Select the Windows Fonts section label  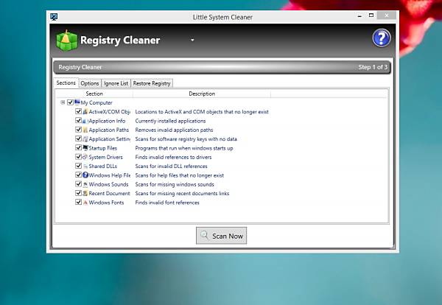coord(106,203)
